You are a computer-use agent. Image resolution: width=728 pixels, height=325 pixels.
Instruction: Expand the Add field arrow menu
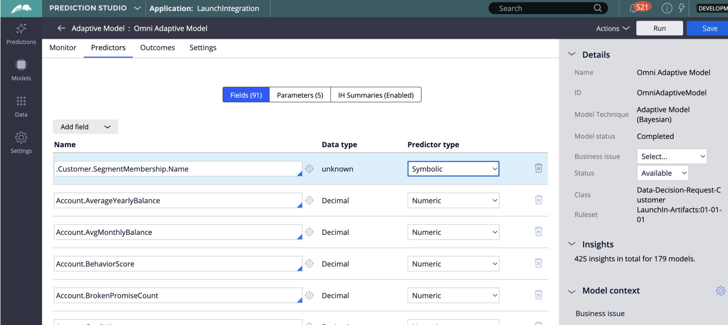107,127
